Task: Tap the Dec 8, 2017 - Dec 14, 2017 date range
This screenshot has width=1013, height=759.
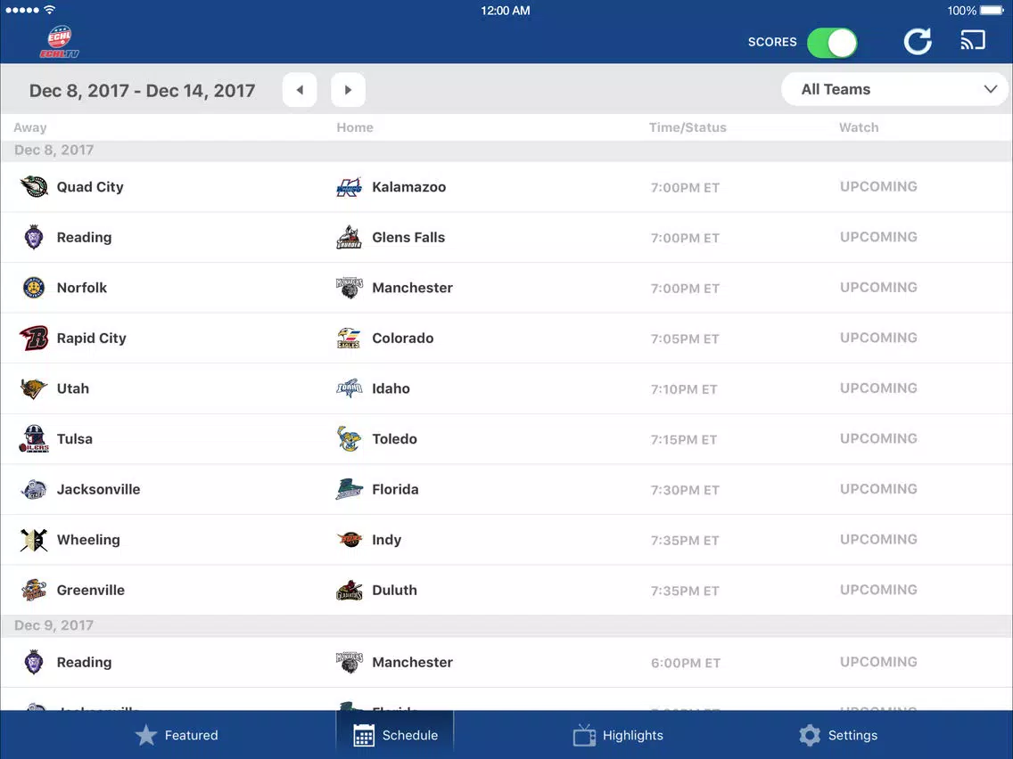Action: click(142, 90)
